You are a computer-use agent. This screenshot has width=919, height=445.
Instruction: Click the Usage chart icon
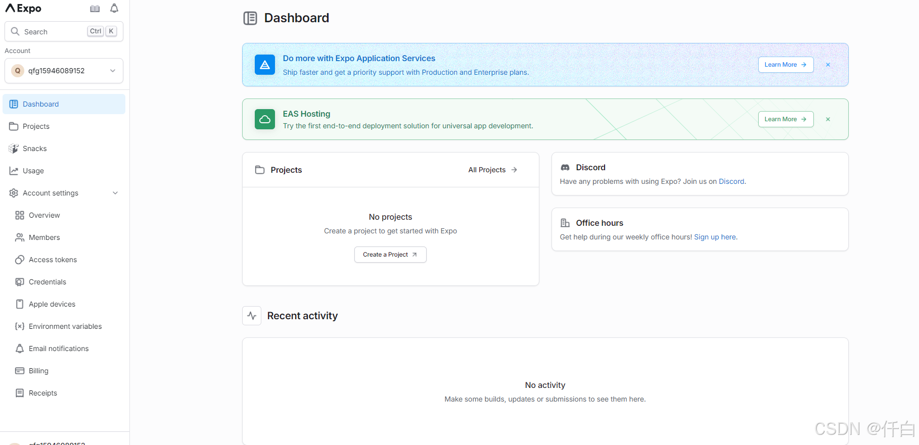click(x=14, y=171)
